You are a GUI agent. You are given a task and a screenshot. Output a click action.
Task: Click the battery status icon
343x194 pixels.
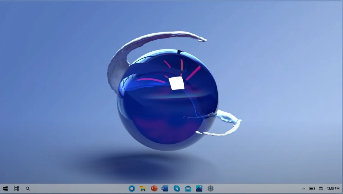tap(312, 189)
